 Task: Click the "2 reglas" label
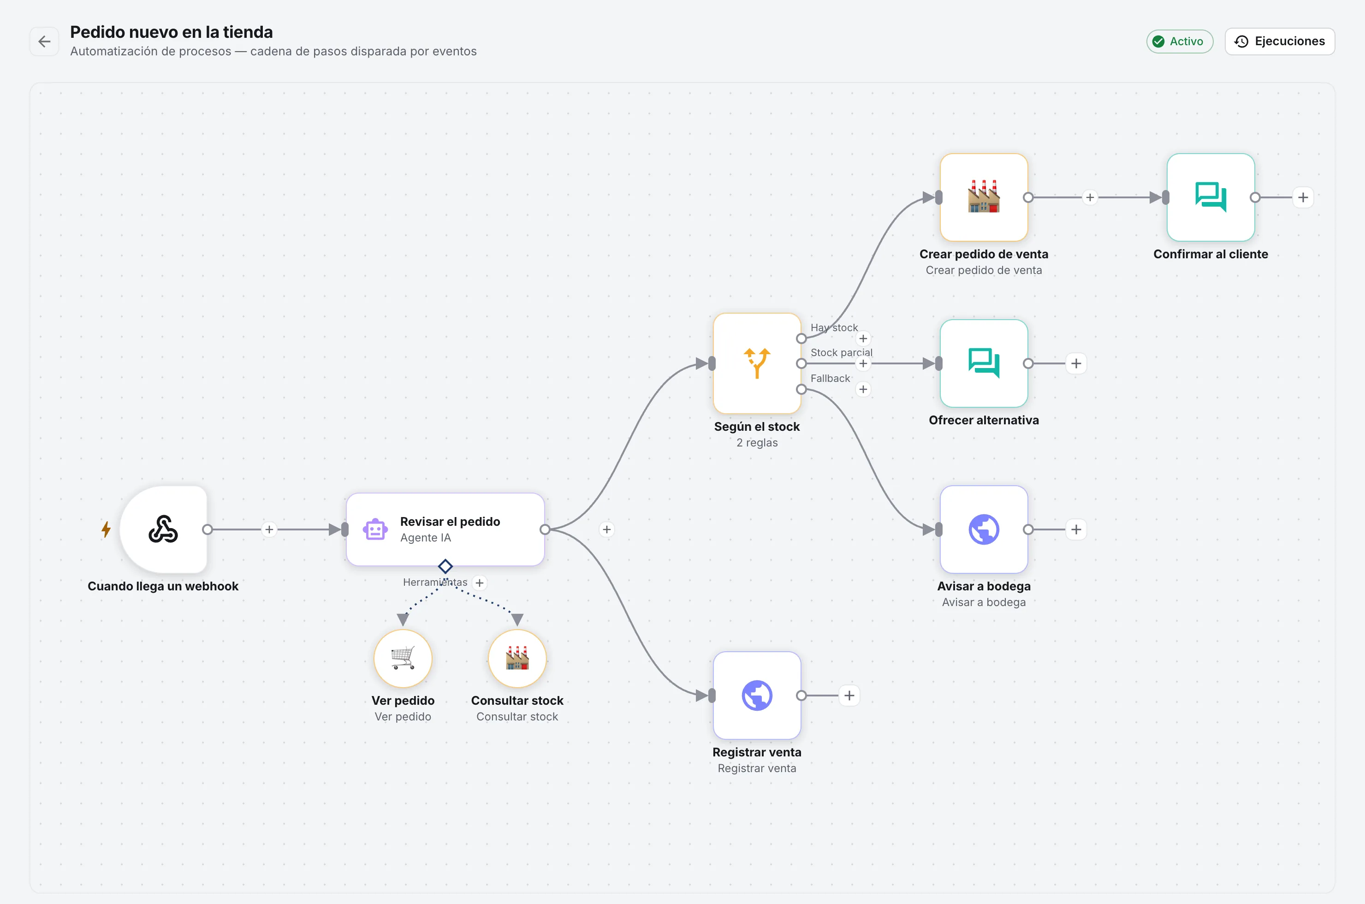click(x=757, y=443)
